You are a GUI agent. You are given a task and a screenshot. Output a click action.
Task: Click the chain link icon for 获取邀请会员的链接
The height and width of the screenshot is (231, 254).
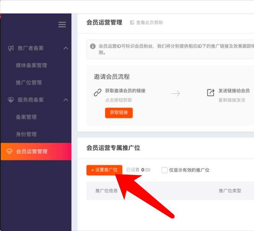point(97,93)
